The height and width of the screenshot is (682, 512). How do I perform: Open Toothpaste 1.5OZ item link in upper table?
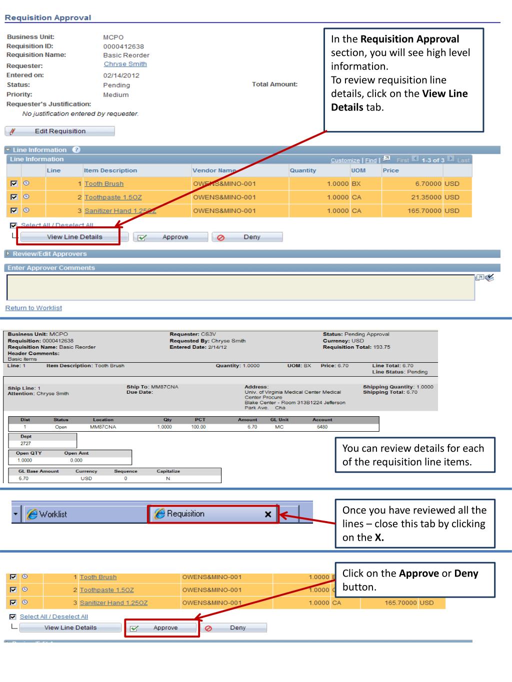tap(113, 197)
